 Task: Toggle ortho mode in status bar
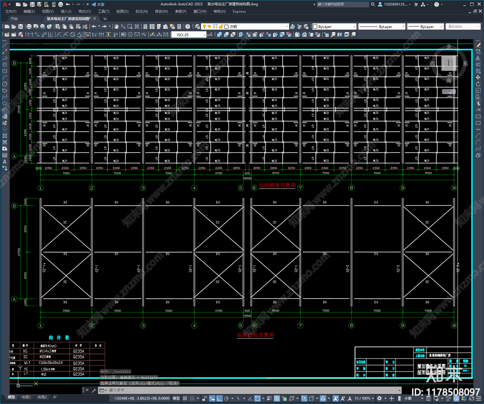[x=219, y=398]
